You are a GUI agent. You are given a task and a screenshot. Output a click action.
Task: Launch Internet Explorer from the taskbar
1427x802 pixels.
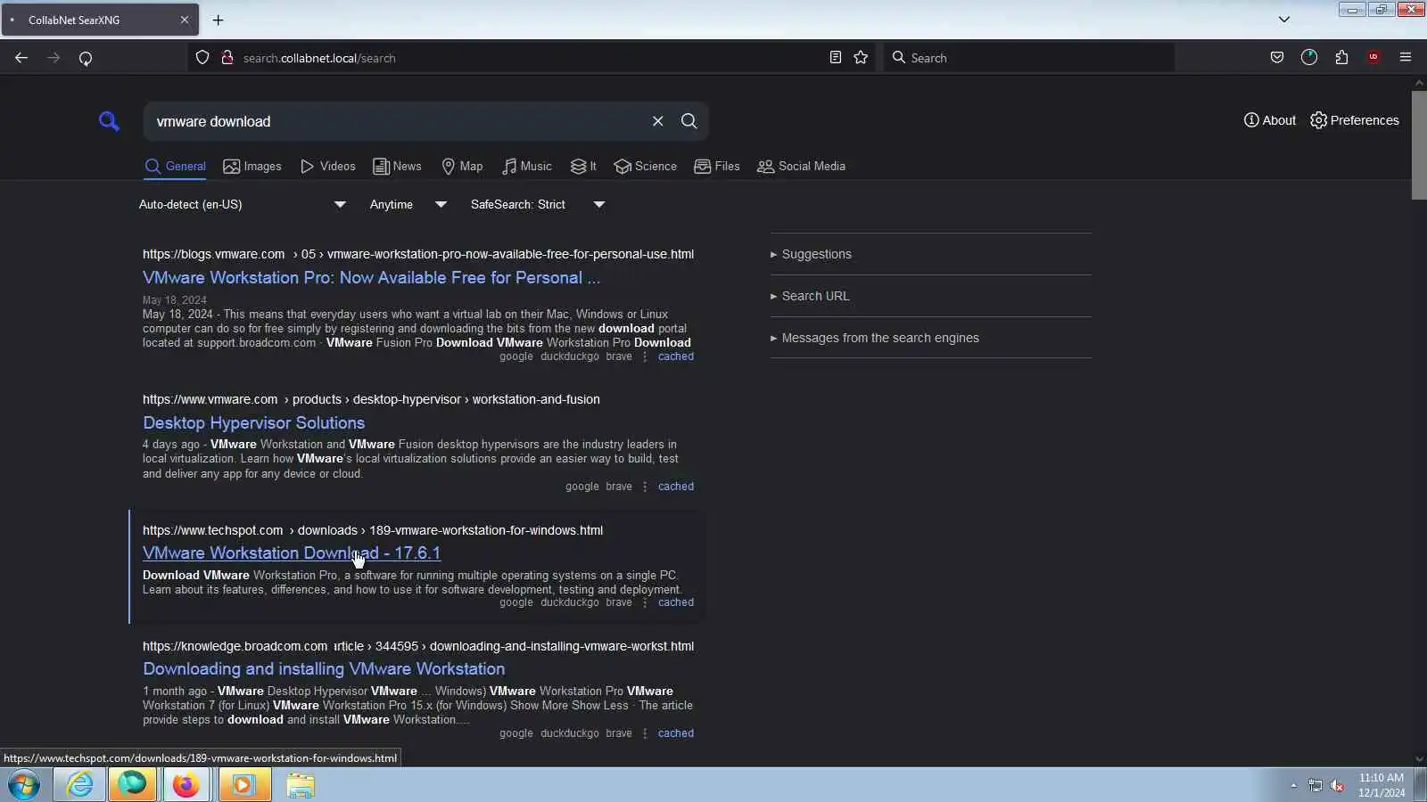[x=79, y=785]
